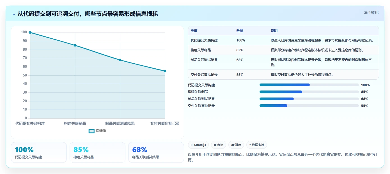
Task: Click the lightning icon beside the title
Action: point(13,14)
